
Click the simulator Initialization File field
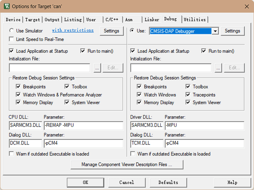coord(50,68)
